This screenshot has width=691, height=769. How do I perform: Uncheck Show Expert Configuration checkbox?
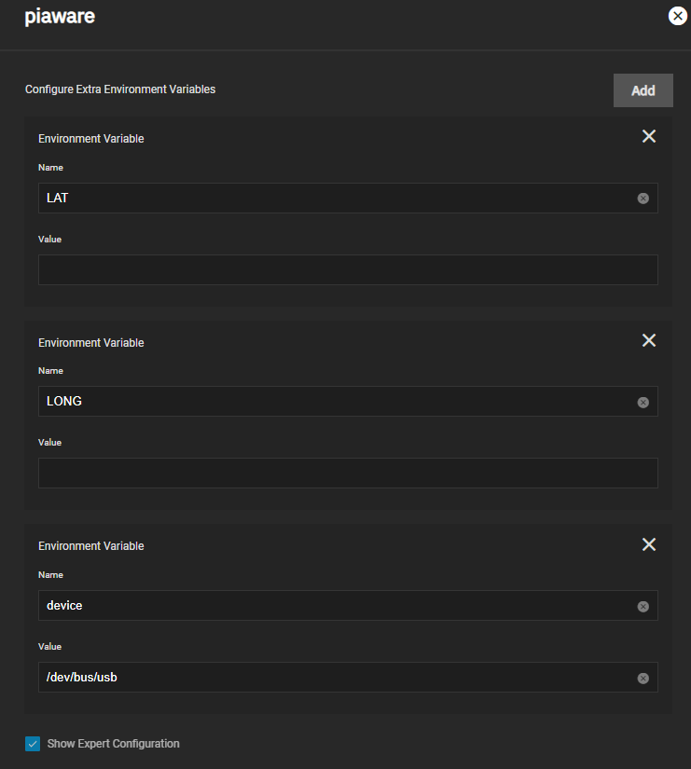coord(33,744)
